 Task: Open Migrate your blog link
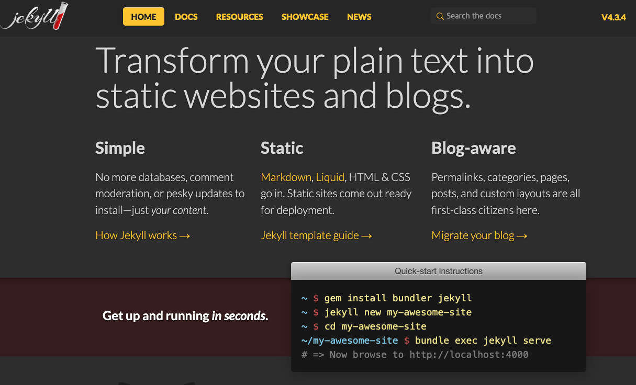coord(479,235)
